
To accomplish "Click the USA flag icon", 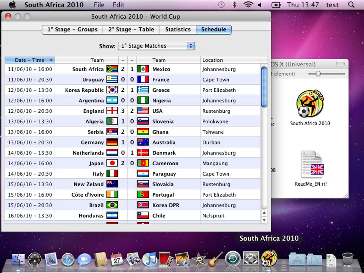I will [143, 111].
